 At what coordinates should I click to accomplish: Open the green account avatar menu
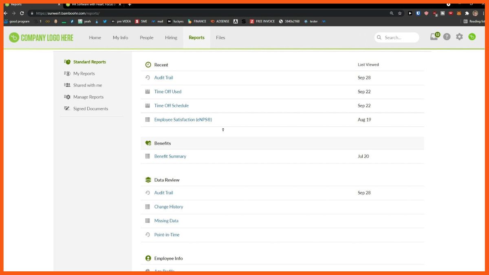pos(472,37)
